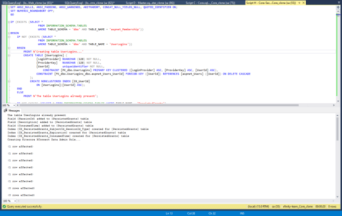Click the Messages tab icon

(x=5, y=111)
